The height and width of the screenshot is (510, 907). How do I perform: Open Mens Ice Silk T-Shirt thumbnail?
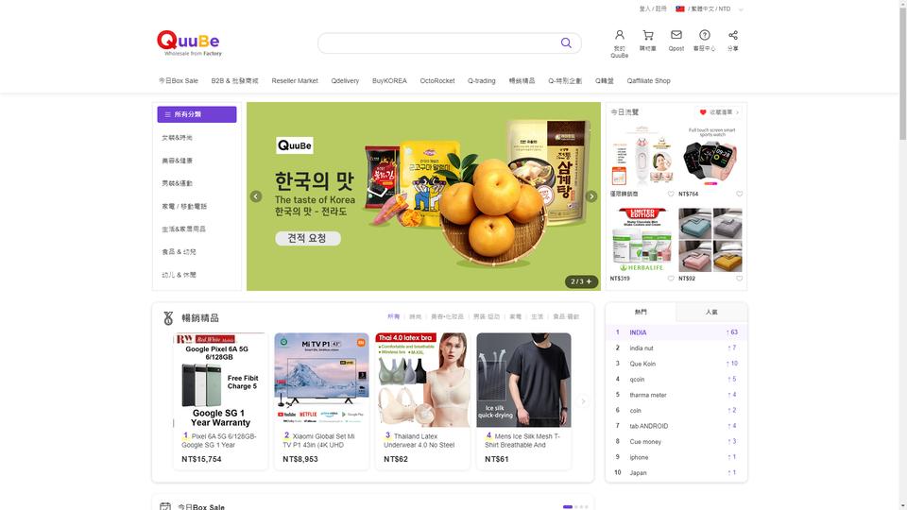click(x=523, y=380)
